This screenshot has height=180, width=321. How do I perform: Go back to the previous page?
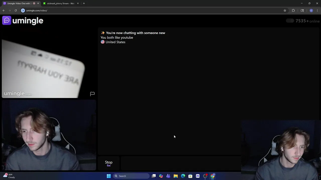pos(4,10)
